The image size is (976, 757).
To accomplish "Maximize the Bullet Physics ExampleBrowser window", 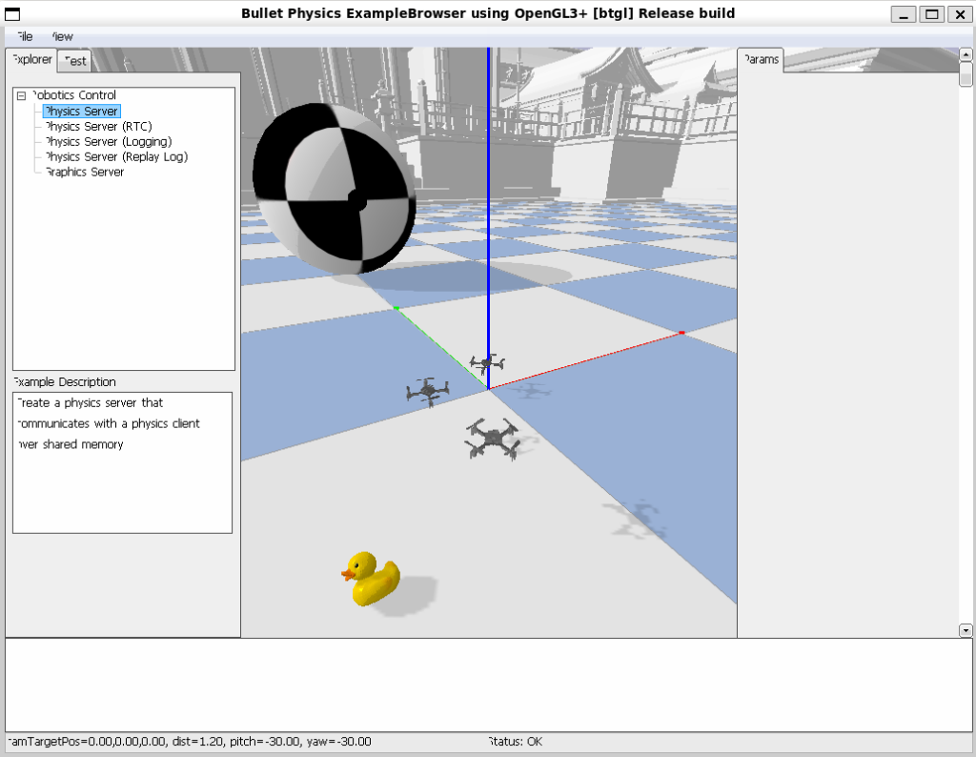I will pyautogui.click(x=932, y=14).
